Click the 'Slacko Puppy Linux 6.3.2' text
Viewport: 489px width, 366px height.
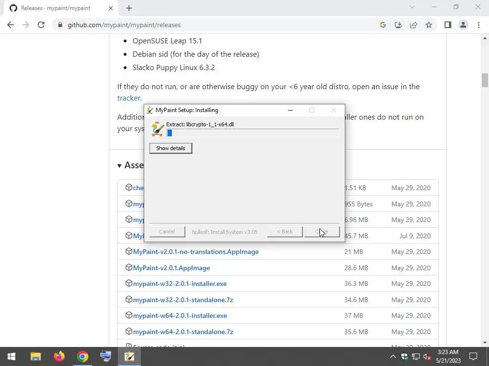[x=174, y=68]
